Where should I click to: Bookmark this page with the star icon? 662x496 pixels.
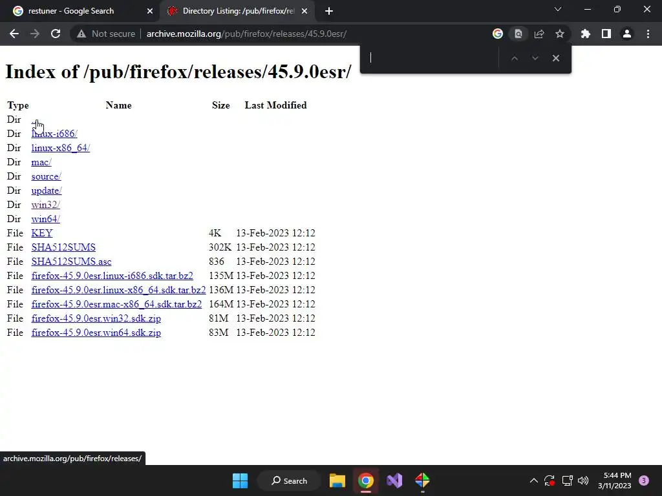click(560, 34)
